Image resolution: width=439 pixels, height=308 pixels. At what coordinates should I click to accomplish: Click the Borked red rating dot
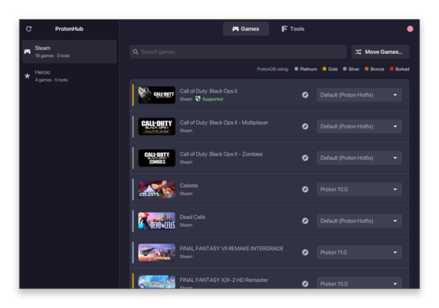[391, 69]
